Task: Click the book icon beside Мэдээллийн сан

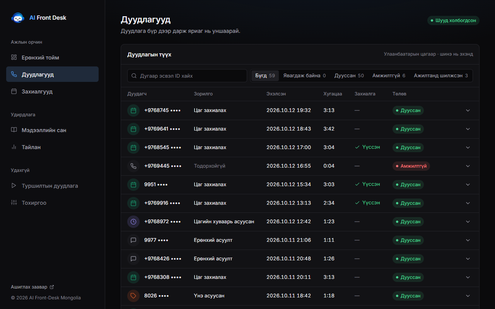Action: [14, 130]
